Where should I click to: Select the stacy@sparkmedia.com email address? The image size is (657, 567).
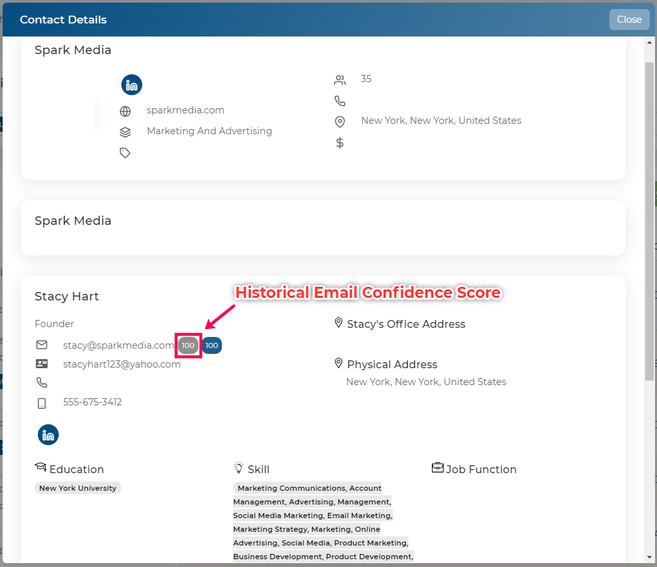(x=119, y=345)
